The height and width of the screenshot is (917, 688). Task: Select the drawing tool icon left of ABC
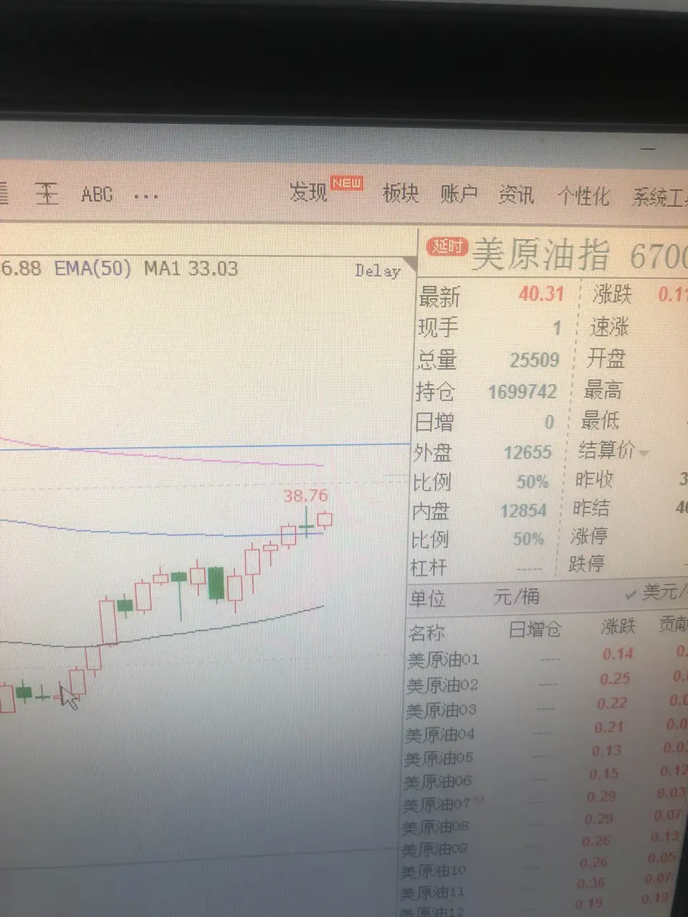47,193
